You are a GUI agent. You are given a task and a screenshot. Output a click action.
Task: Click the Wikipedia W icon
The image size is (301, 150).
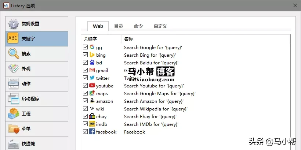(x=92, y=109)
